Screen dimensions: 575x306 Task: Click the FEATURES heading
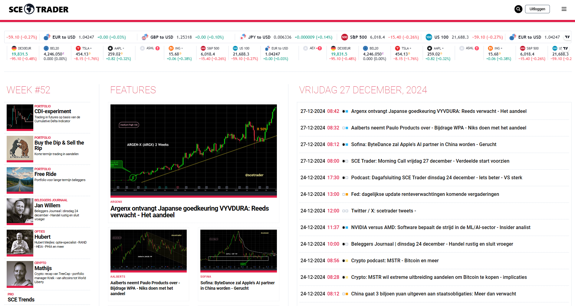pos(133,90)
